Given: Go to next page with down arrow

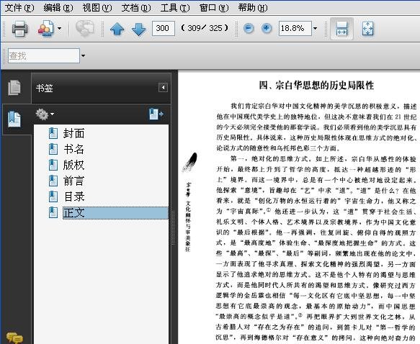Looking at the screenshot, I should (138, 29).
